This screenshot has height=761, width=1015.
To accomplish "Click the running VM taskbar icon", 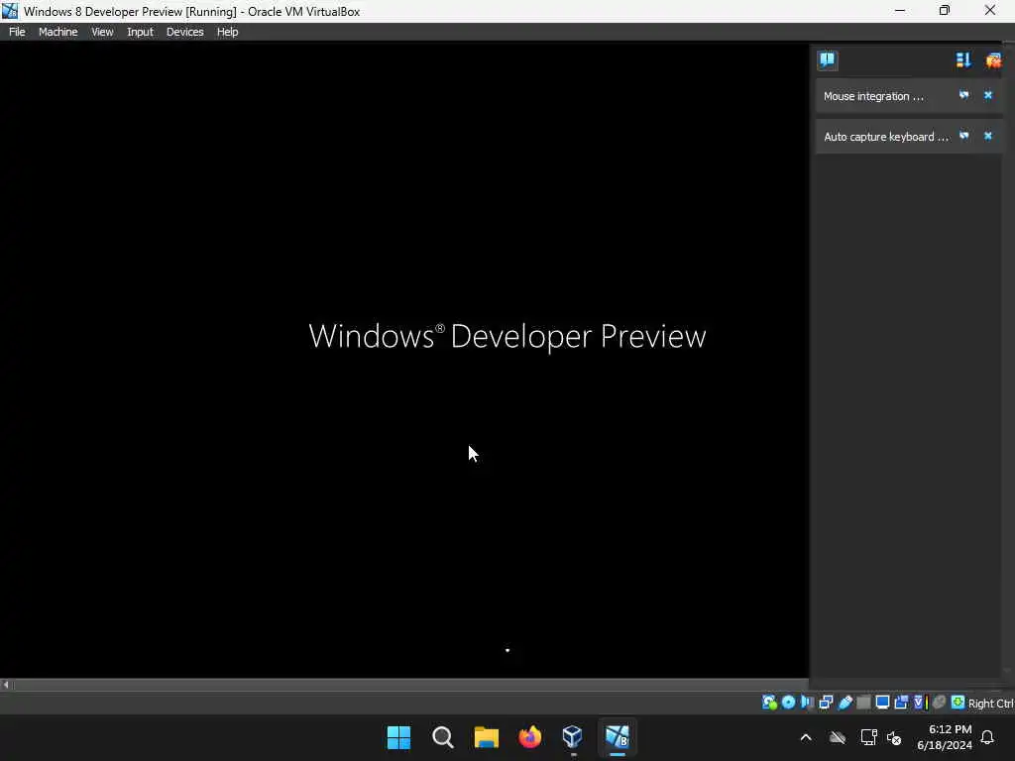I will click(617, 737).
